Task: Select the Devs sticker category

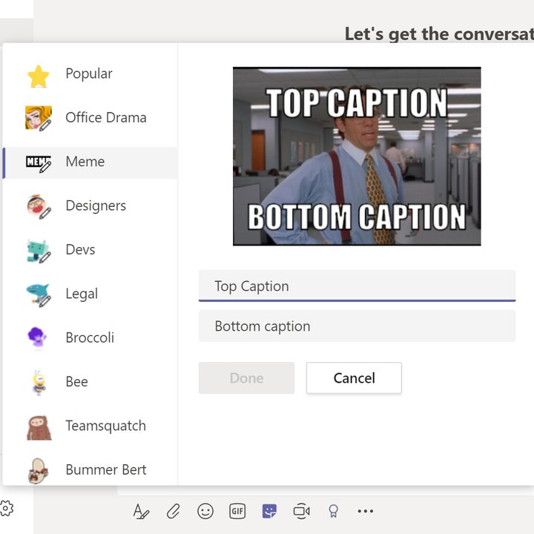Action: 90,251
